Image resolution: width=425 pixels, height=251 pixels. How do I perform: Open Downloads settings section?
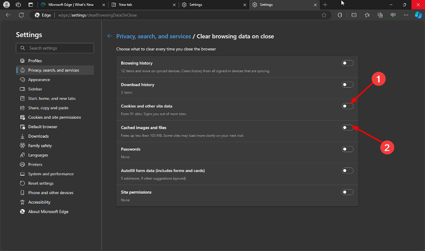click(55, 136)
